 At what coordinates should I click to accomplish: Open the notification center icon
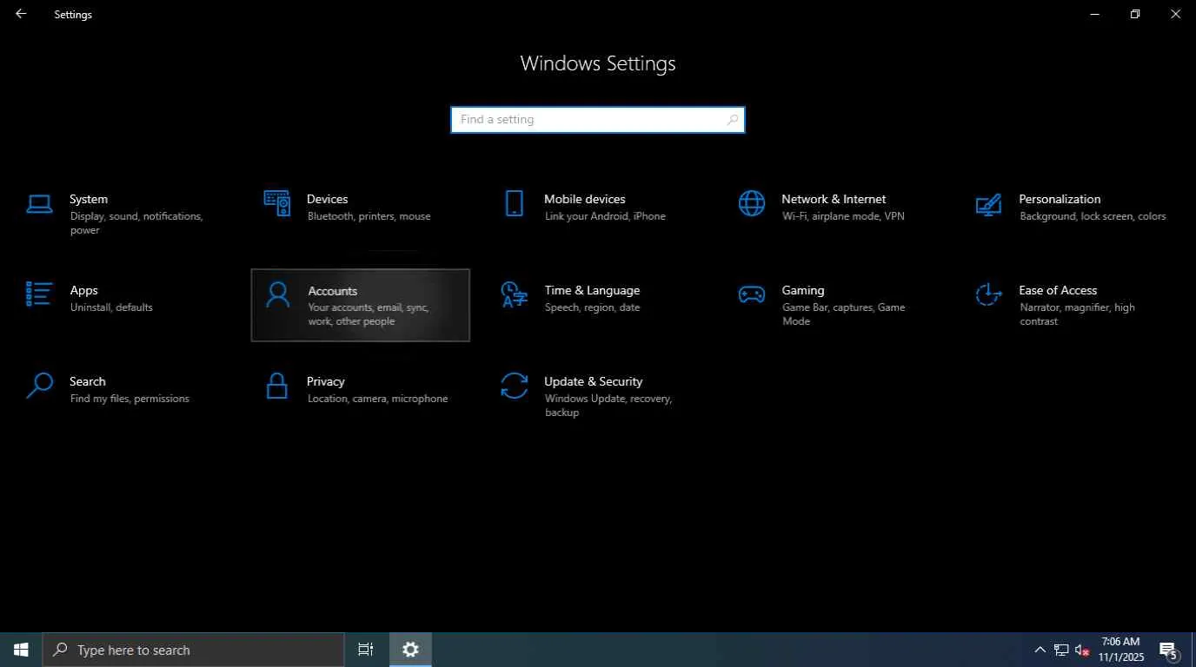1168,650
